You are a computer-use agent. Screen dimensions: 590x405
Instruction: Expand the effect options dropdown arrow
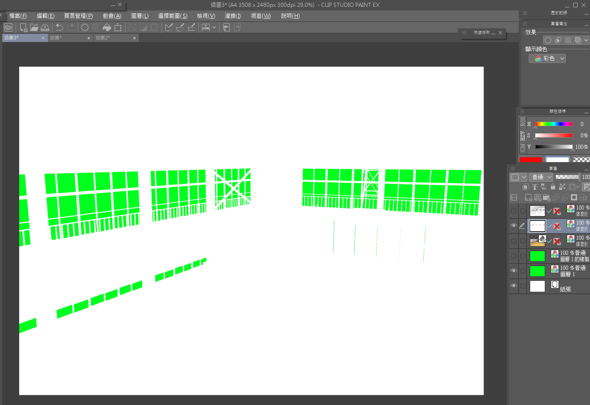pos(586,40)
